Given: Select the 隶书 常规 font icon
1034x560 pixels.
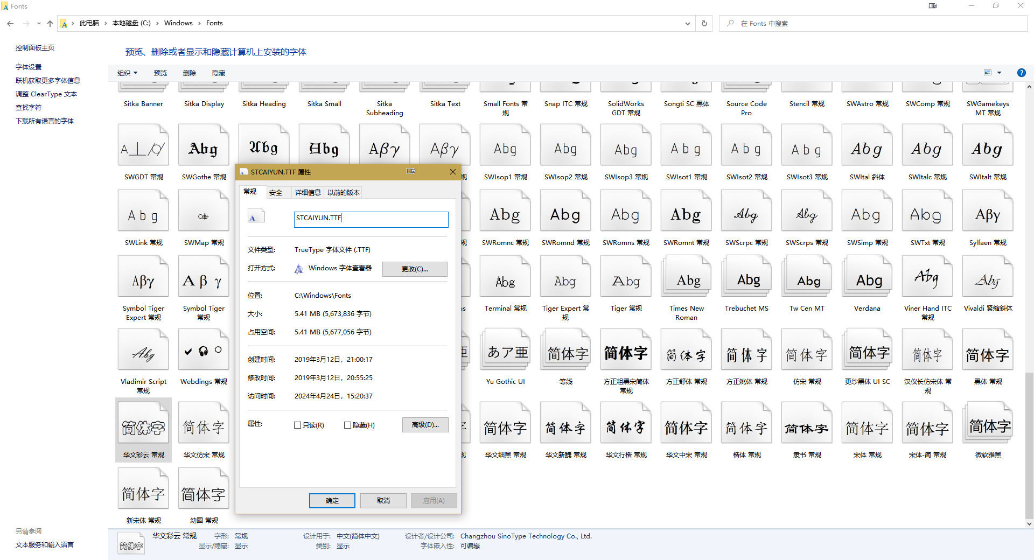Looking at the screenshot, I should click(x=807, y=423).
